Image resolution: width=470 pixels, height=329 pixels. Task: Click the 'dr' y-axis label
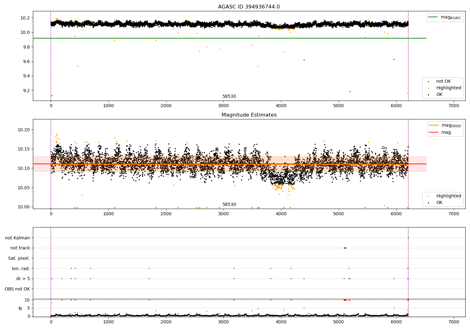(20, 308)
